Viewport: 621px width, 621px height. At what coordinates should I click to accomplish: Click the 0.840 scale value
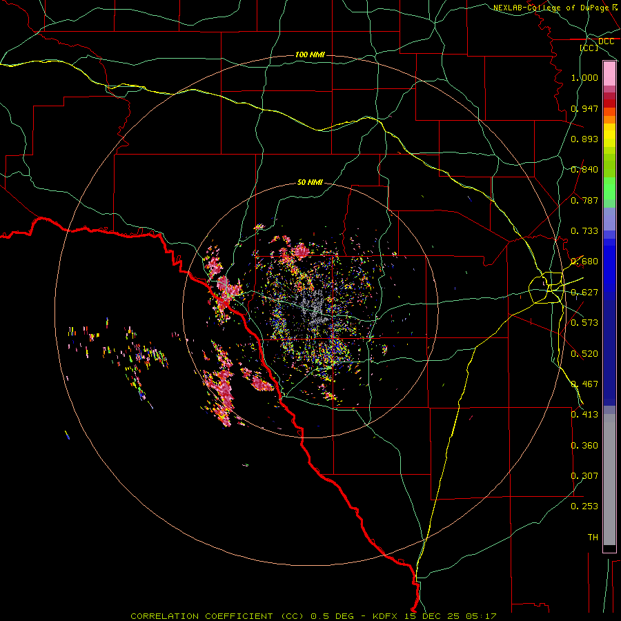(584, 170)
